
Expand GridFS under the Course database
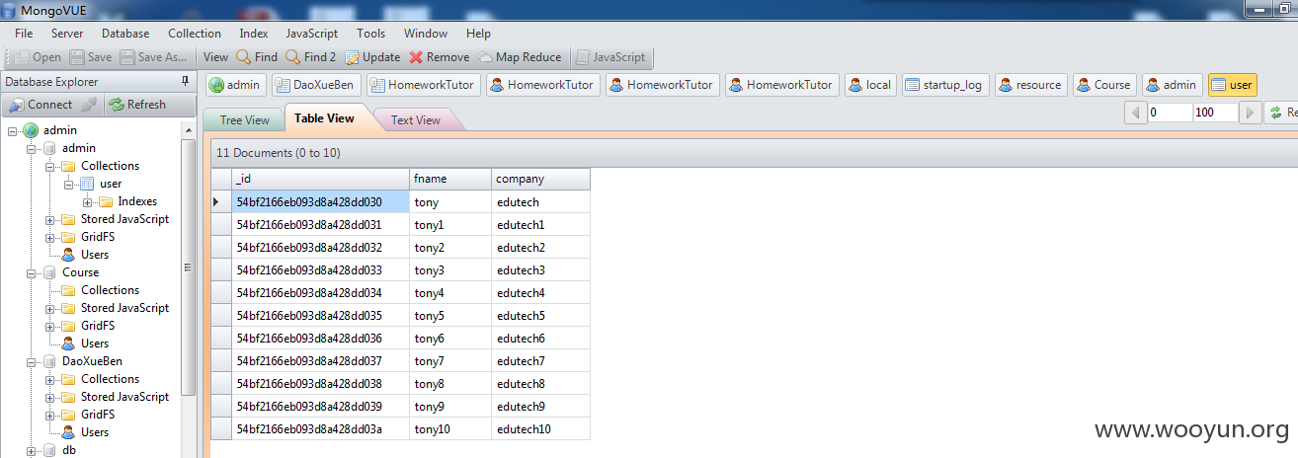(x=50, y=326)
